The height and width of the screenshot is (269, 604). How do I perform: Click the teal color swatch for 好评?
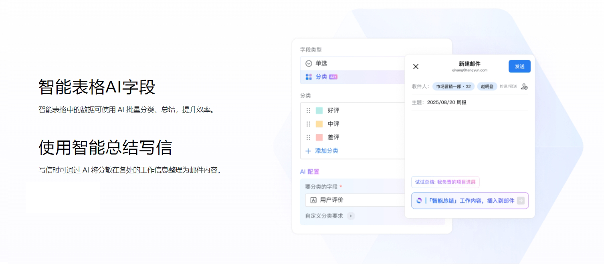319,110
